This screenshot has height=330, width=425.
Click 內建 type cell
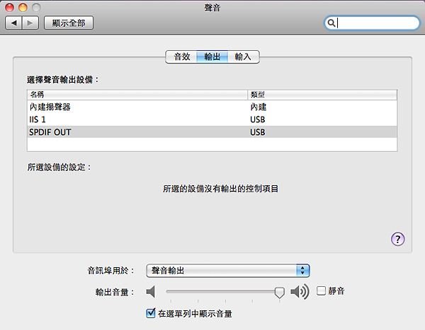259,107
